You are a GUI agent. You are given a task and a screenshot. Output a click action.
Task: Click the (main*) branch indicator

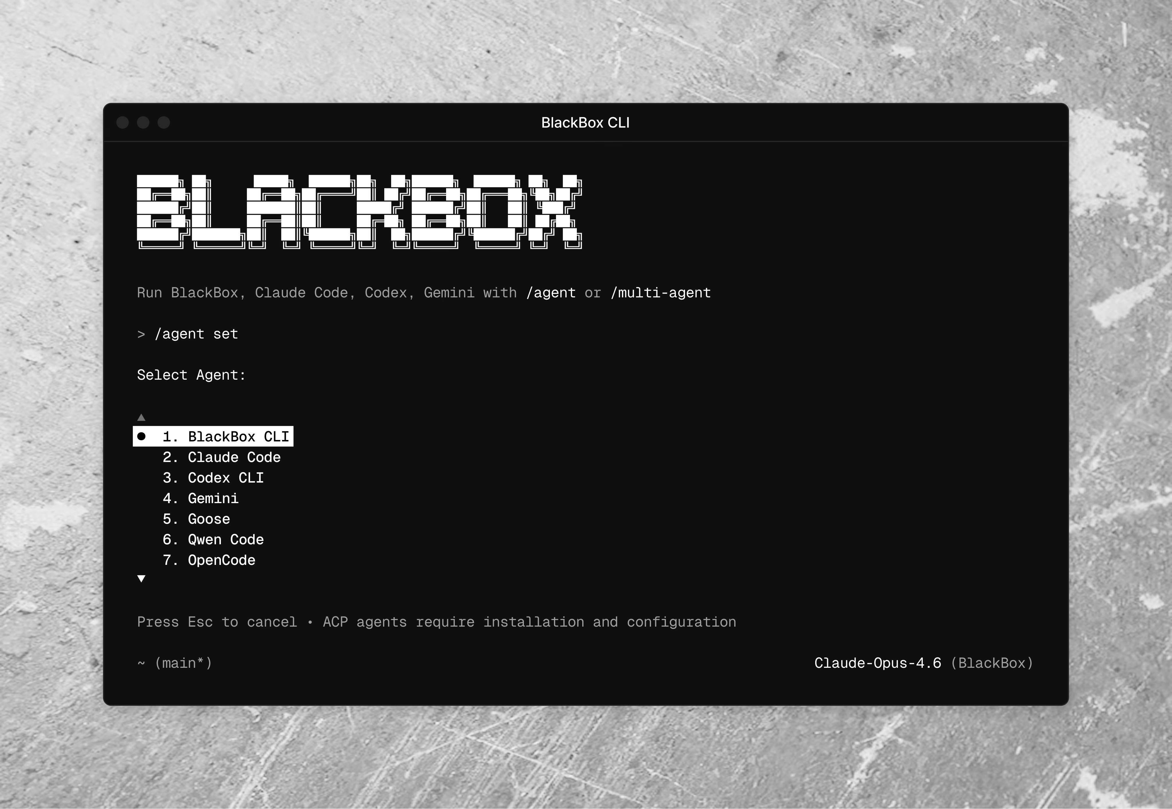[x=183, y=663]
